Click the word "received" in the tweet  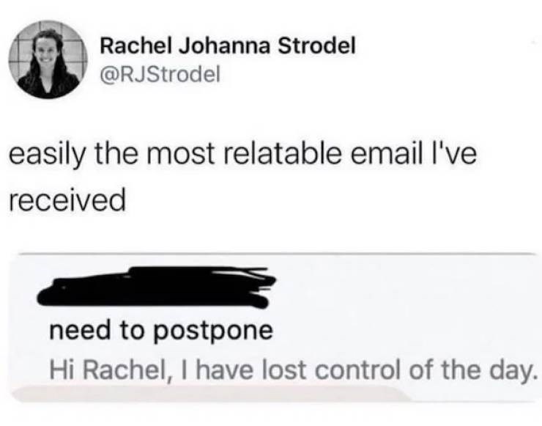(x=64, y=199)
